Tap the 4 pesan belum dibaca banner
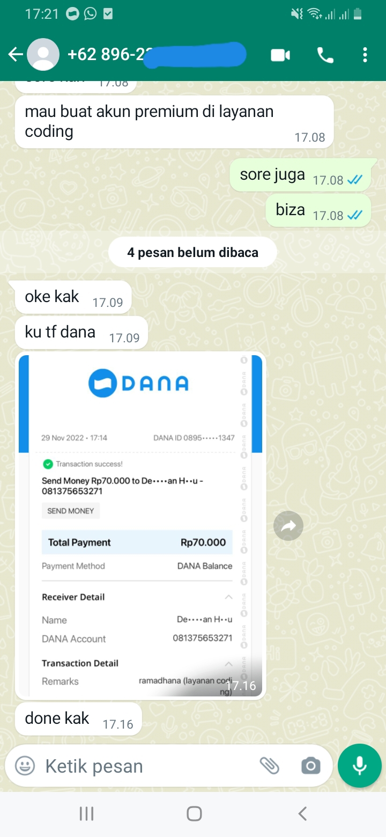 192,252
